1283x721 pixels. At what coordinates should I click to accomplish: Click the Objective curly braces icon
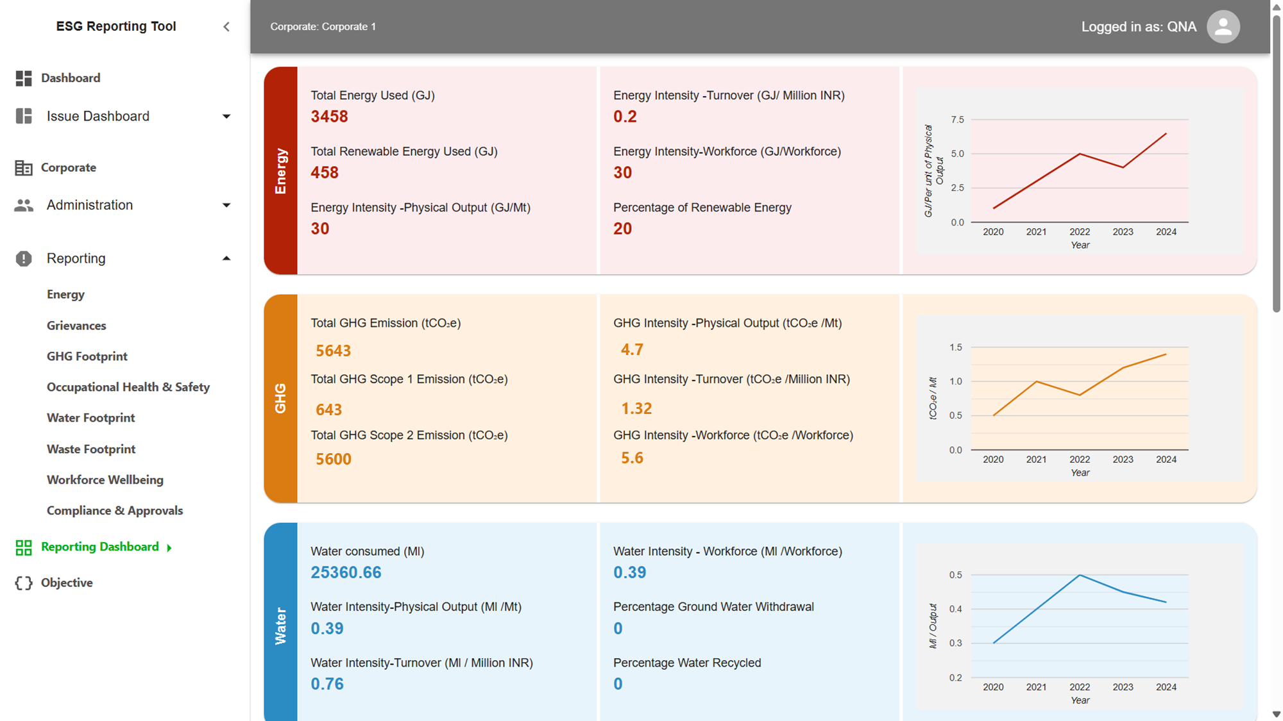[x=24, y=583]
